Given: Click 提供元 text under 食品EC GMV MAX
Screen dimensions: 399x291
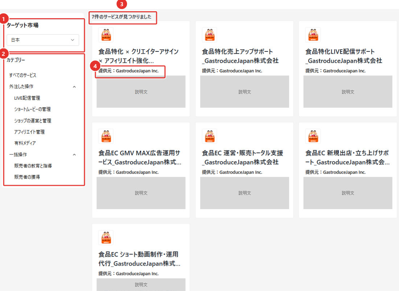Looking at the screenshot, I should tap(128, 172).
